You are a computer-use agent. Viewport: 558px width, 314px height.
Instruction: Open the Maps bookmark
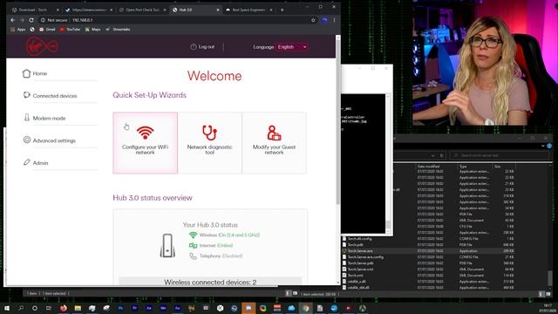[x=92, y=30]
